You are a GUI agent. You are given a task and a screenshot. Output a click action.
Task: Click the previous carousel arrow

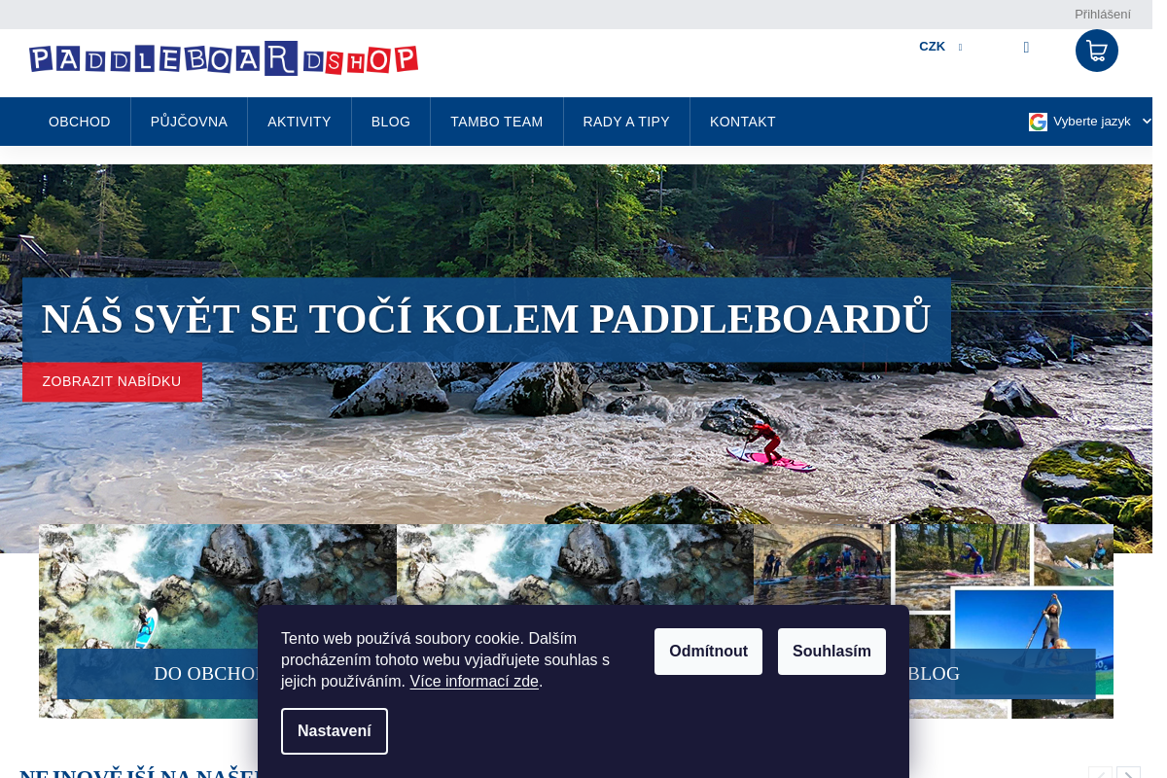(1100, 774)
